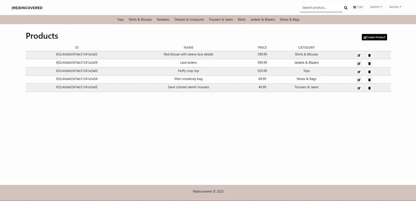
Task: Click the product name Fluffy crop top
Action: (x=188, y=71)
